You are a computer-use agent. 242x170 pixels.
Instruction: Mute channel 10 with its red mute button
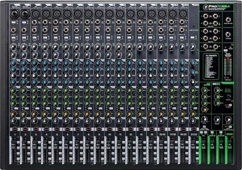(109, 129)
